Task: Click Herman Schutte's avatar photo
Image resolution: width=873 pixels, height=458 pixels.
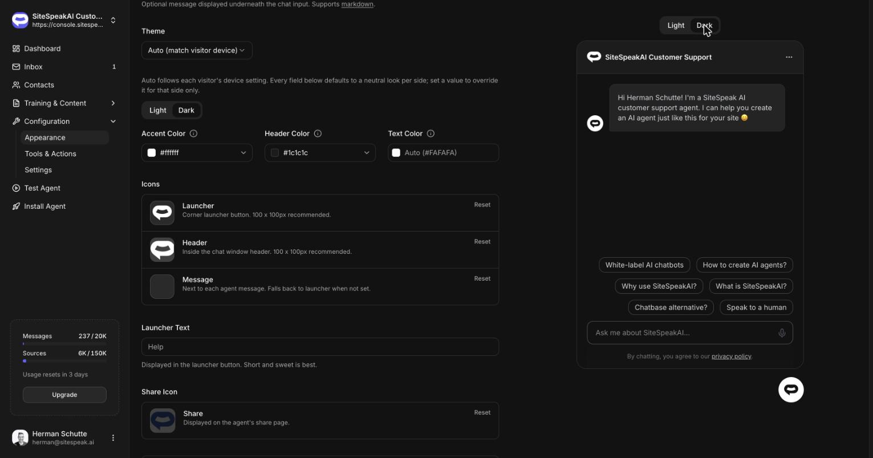Action: [x=20, y=438]
